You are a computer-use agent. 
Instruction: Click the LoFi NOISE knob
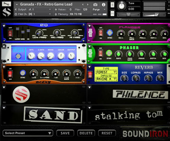[51, 56]
